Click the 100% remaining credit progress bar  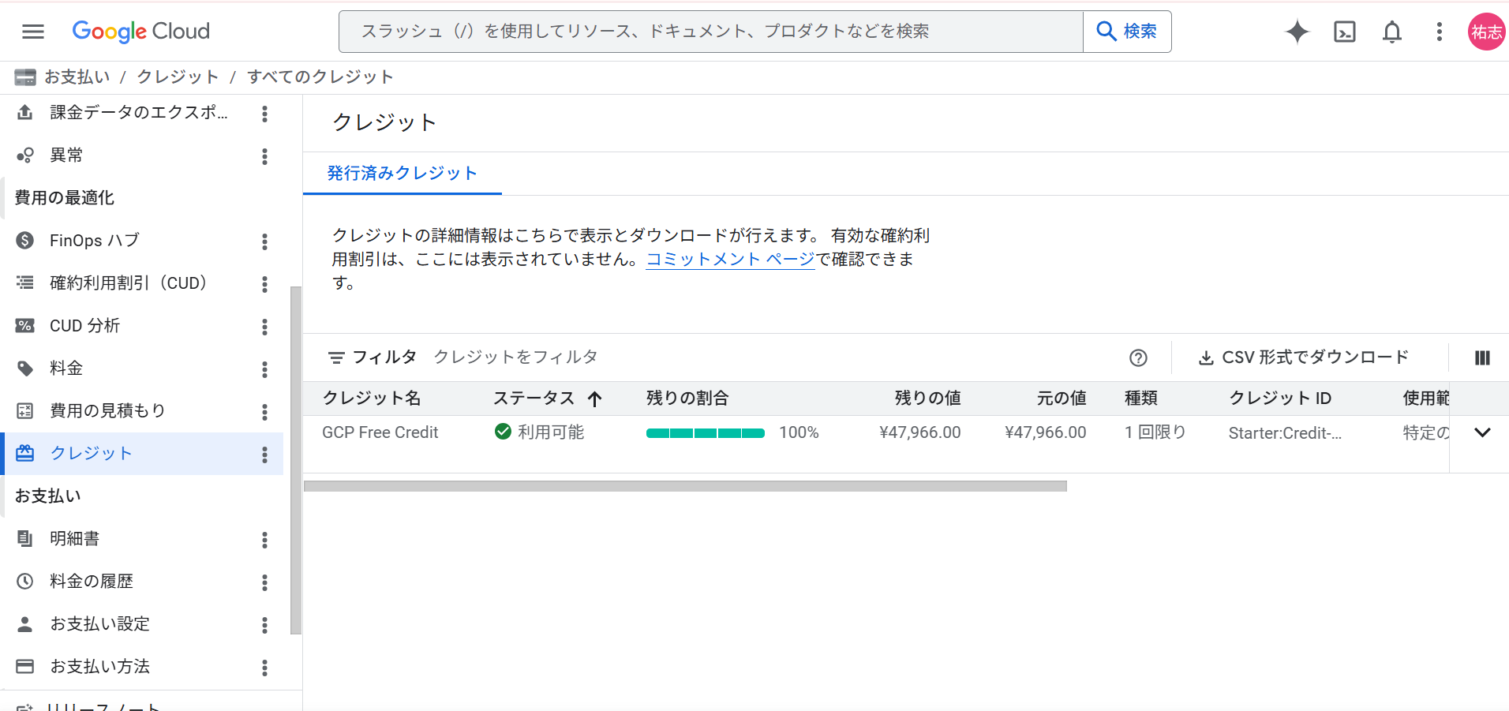pos(705,433)
